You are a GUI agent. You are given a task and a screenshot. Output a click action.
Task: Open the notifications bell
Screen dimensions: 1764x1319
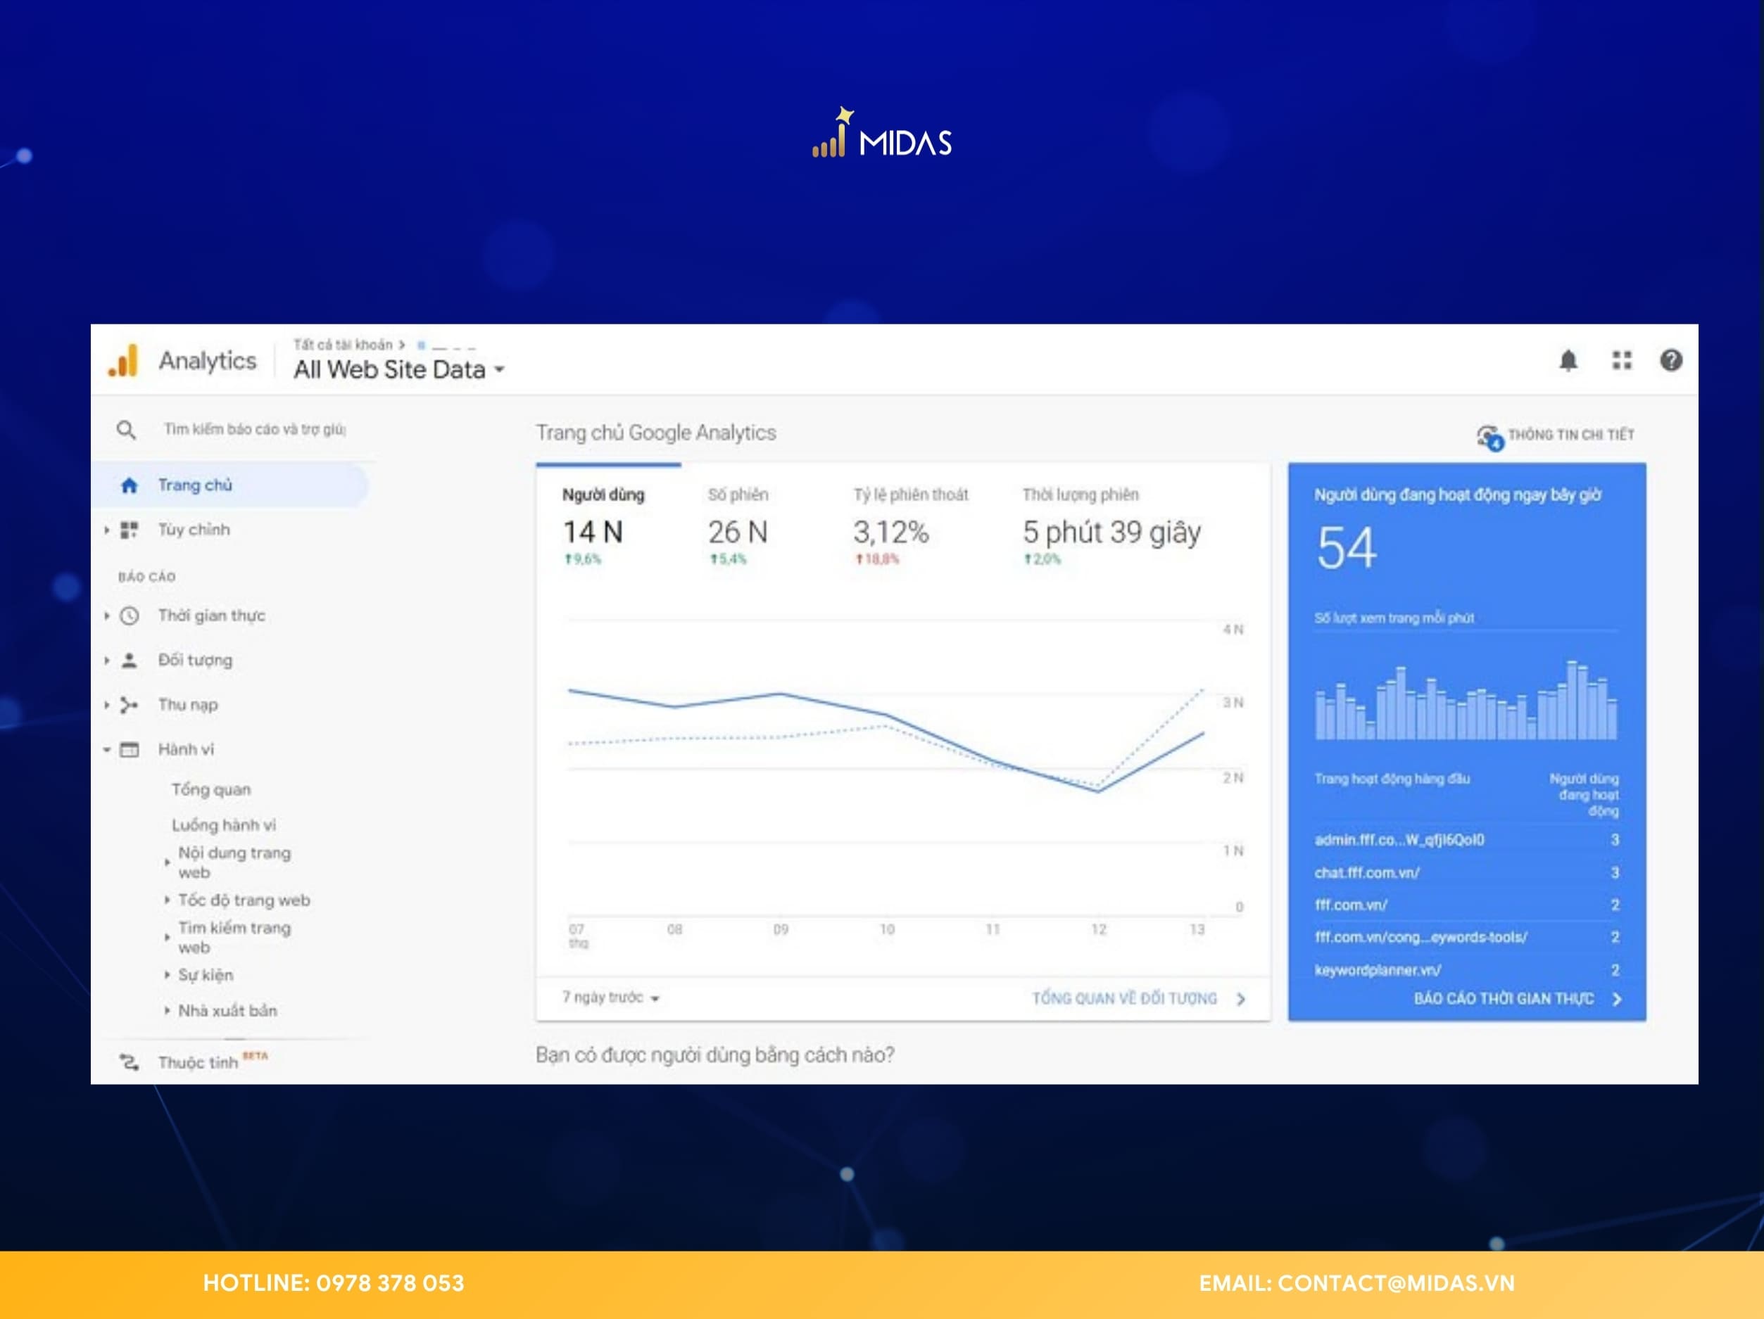click(x=1568, y=361)
